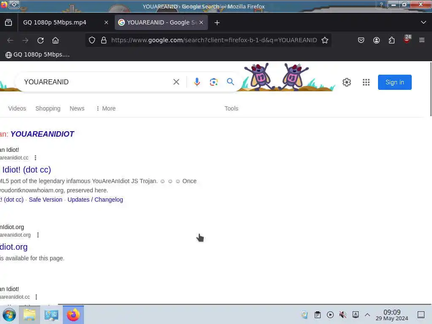Click the vertical page scrollbar
Viewport: 432px width, 324px height.
430,89
